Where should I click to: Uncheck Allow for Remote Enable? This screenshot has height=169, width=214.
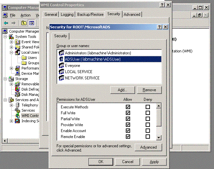click(128, 137)
